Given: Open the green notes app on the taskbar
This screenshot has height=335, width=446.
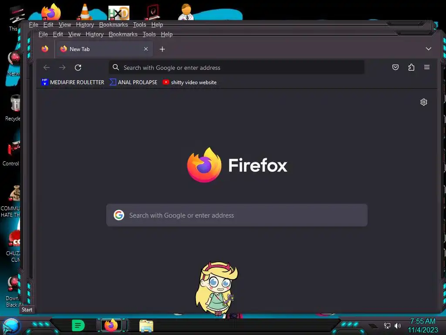Looking at the screenshot, I should tap(78, 325).
